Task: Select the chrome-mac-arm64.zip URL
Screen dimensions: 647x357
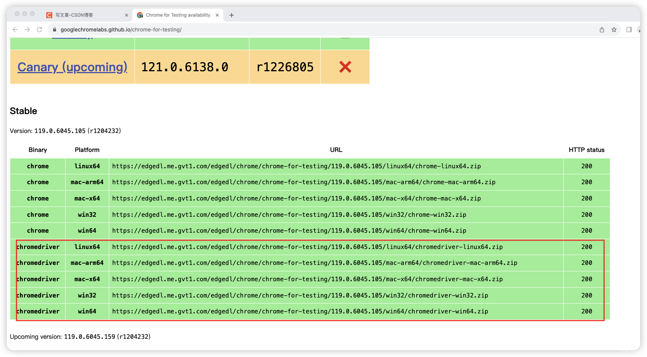Action: click(304, 182)
